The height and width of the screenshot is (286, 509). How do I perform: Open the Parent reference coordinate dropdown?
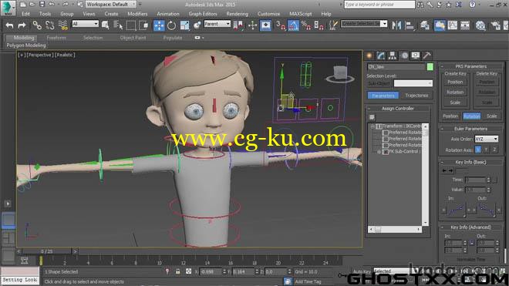(x=217, y=24)
